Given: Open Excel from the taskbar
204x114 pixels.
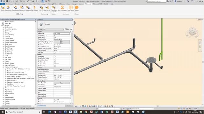Looking at the screenshot, I should (107, 112).
